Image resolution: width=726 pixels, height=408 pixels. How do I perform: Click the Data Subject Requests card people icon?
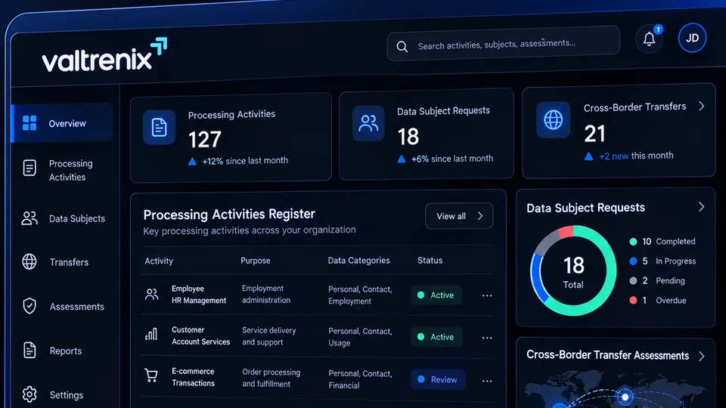(x=368, y=123)
